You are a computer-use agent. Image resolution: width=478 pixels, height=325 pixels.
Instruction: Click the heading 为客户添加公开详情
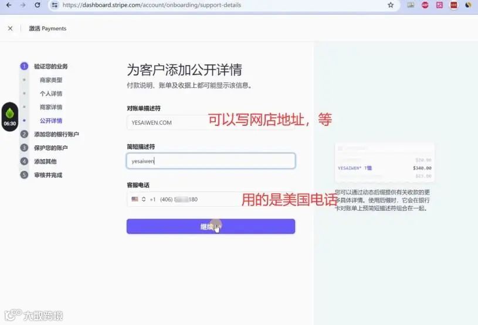[x=184, y=70]
